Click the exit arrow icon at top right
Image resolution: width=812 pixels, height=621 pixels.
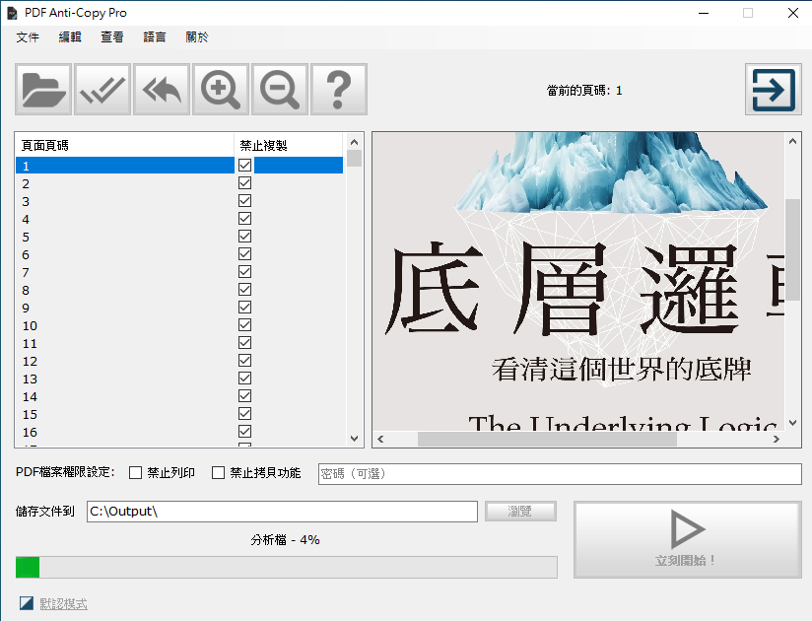[774, 90]
